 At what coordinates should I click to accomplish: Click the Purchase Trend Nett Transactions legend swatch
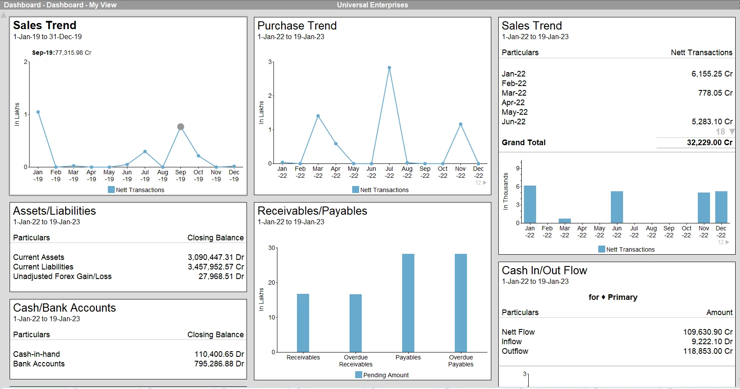tap(356, 190)
